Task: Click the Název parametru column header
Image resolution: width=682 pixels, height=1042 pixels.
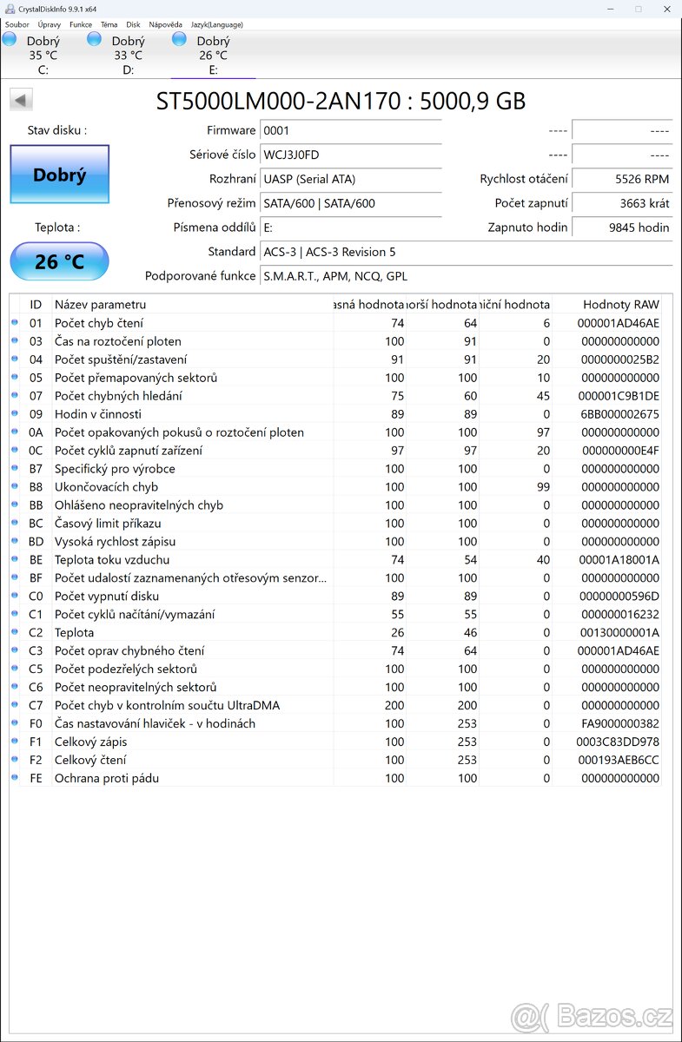Action: click(192, 304)
